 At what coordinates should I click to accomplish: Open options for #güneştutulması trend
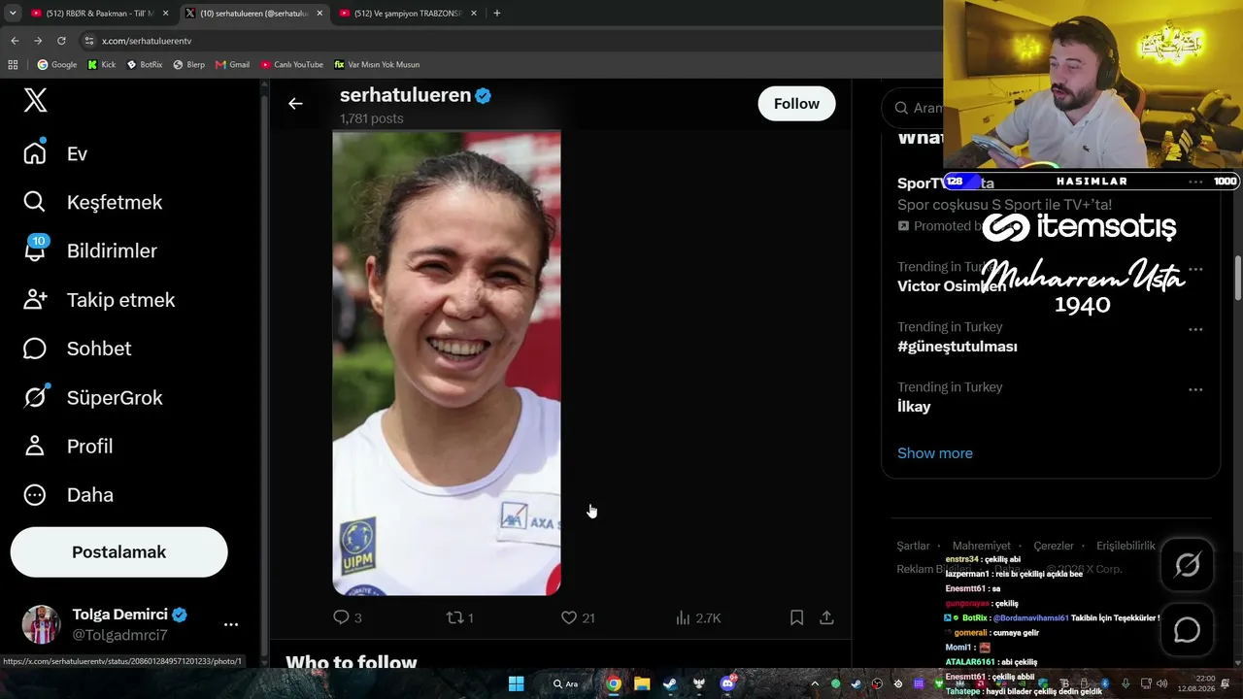coord(1195,329)
